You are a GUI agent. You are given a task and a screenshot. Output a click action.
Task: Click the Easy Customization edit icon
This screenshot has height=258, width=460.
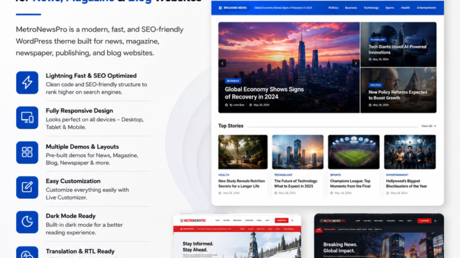click(27, 187)
